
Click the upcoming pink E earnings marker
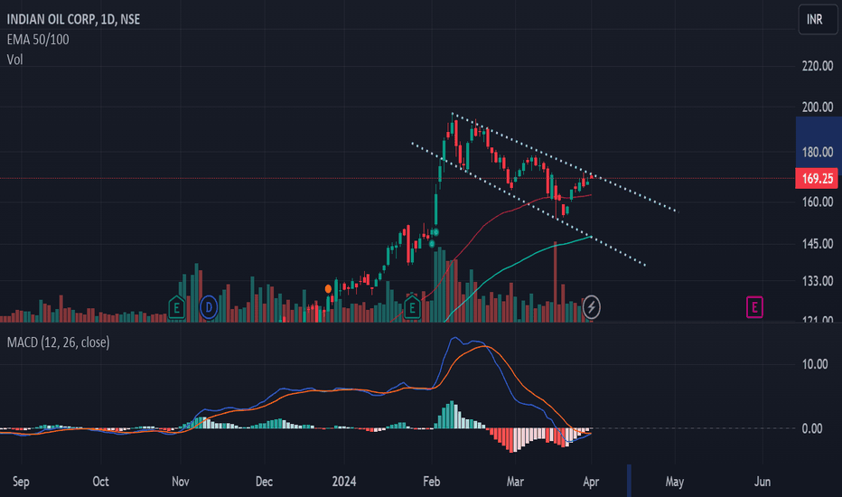[754, 307]
